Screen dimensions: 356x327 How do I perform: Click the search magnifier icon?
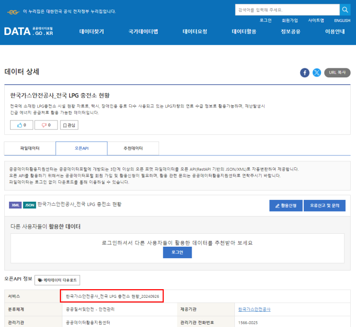[345, 10]
